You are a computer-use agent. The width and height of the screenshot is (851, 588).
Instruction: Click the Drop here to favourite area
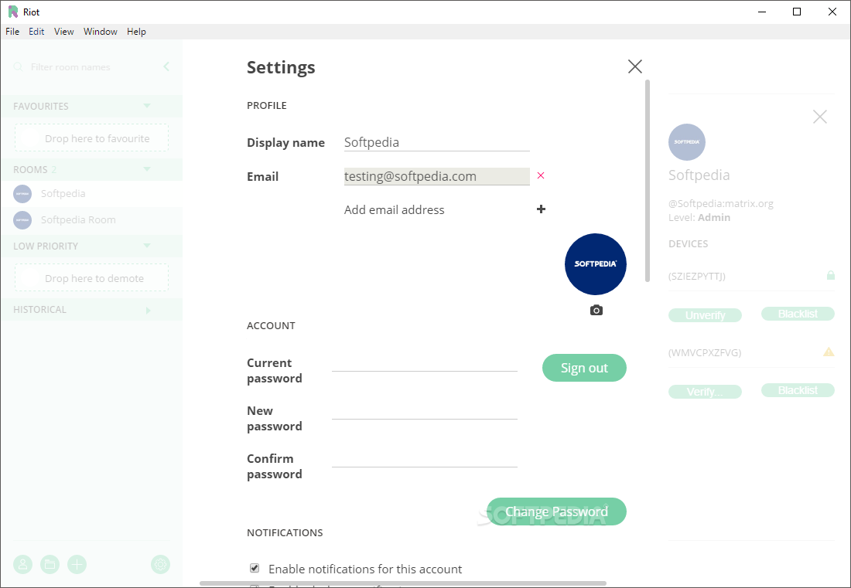[x=92, y=138]
